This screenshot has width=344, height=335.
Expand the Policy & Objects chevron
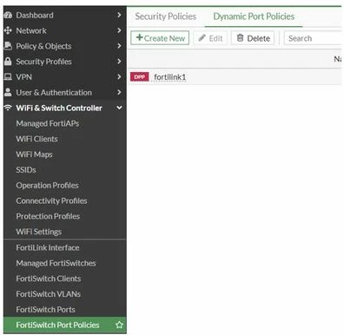click(119, 46)
